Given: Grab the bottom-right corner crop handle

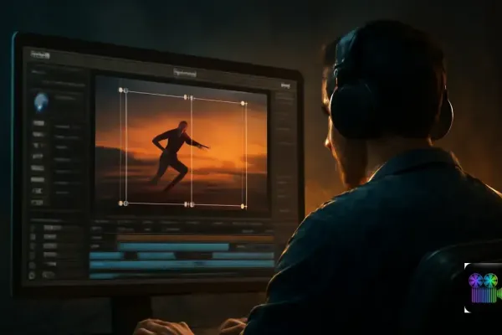Looking at the screenshot, I should click(x=243, y=206).
